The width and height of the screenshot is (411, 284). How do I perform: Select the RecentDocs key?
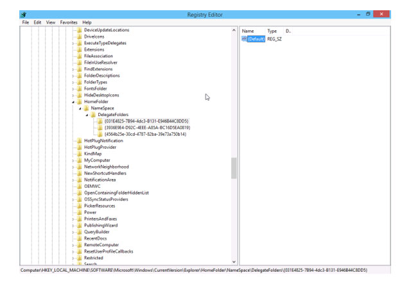(96, 238)
